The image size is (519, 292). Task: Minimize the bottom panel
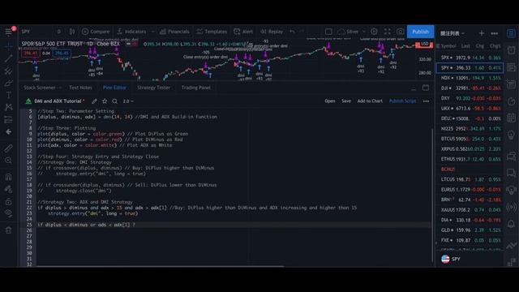tap(414, 88)
